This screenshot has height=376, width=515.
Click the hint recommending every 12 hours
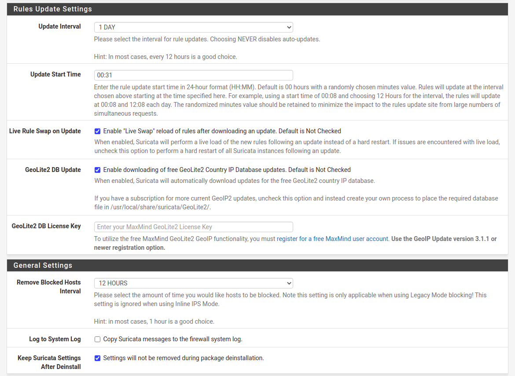166,57
